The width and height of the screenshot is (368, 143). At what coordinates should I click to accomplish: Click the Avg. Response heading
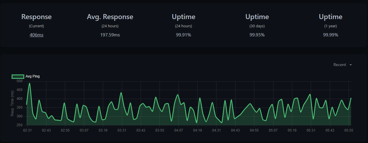click(110, 17)
